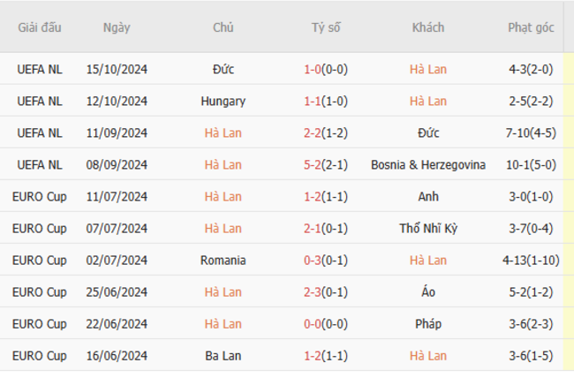
Task: Select Bosnia & Herzegovina team link
Action: click(428, 165)
